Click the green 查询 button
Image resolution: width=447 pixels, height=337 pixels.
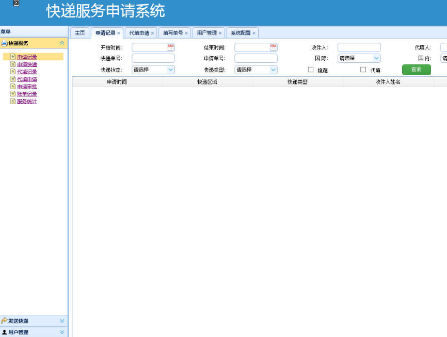[x=416, y=70]
